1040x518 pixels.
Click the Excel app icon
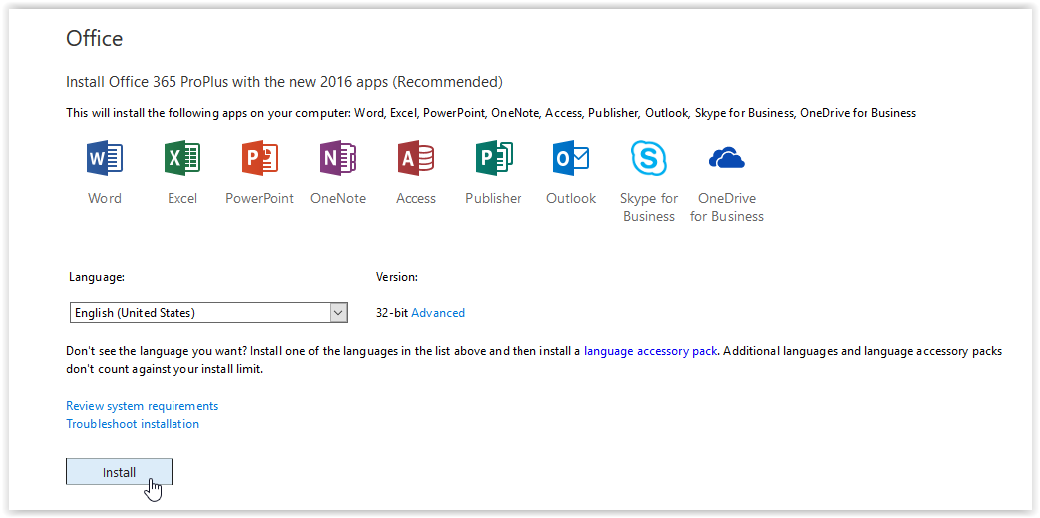182,158
